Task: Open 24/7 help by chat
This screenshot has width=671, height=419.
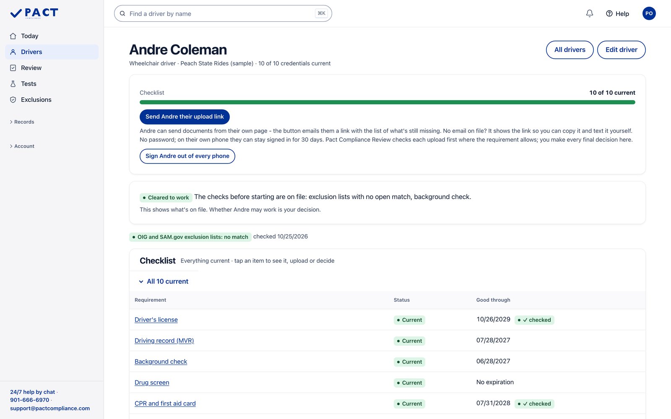Action: 33,392
